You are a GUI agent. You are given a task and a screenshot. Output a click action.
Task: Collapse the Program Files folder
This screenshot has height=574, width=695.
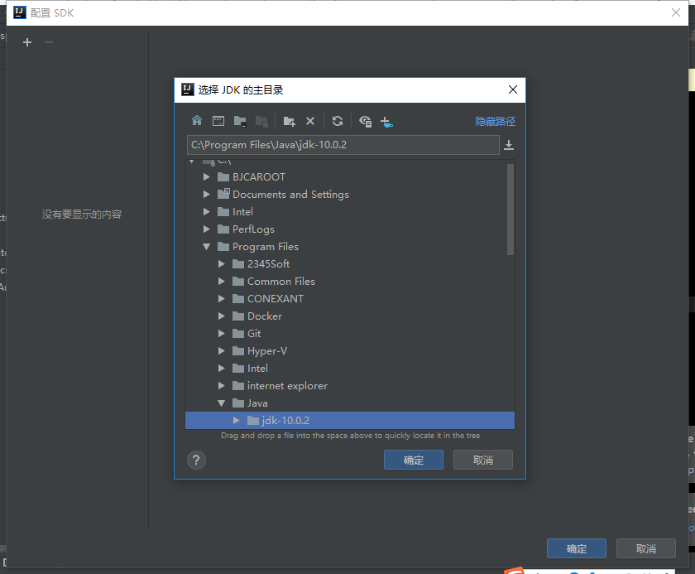coord(207,247)
